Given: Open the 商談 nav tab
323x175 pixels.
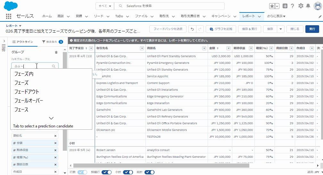Looking at the screenshot, I should [61, 16].
